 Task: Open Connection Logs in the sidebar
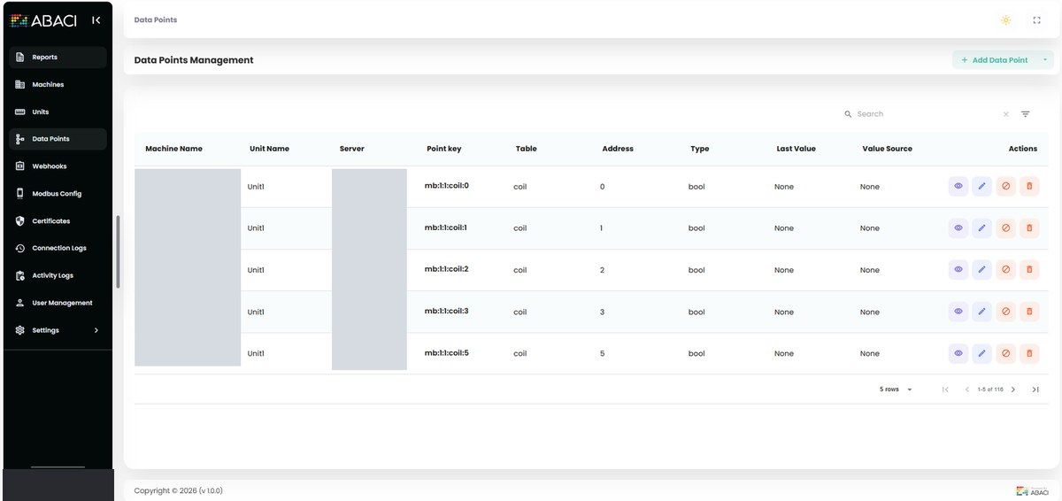(58, 249)
